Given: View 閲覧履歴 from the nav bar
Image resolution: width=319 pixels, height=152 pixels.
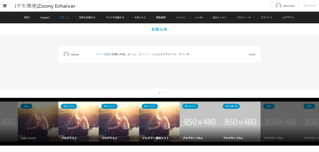Looking at the screenshot, I should point(161,17).
